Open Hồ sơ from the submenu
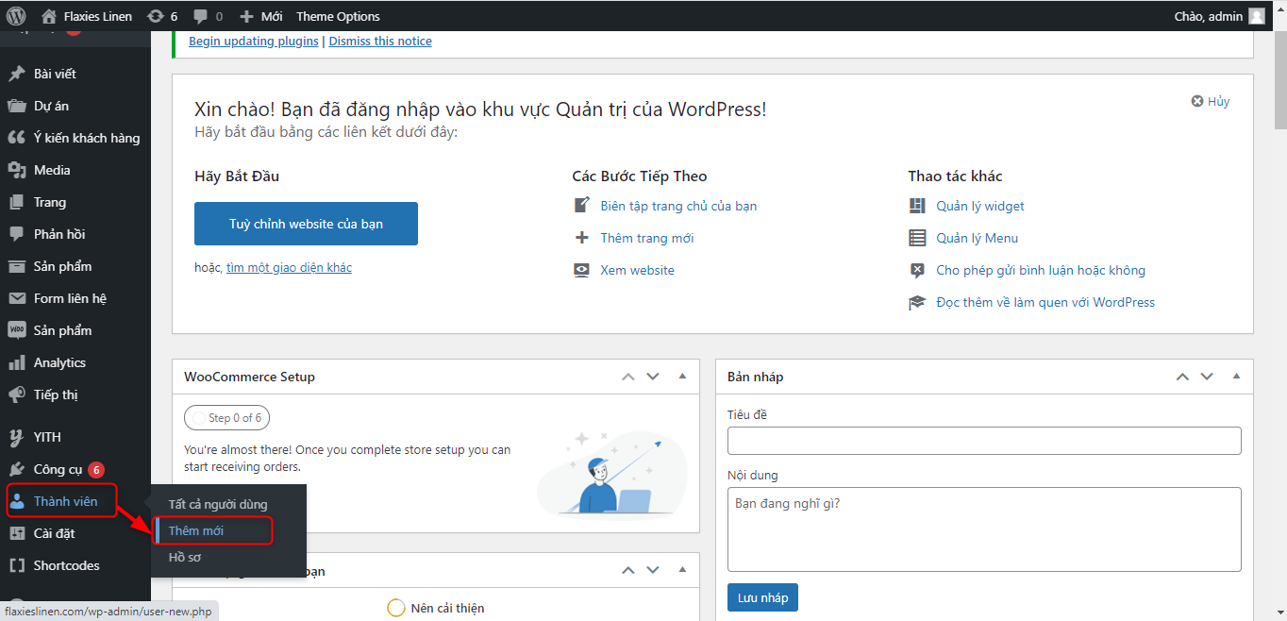Image resolution: width=1287 pixels, height=621 pixels. (x=185, y=557)
